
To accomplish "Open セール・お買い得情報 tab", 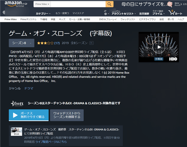I will coord(79,19).
